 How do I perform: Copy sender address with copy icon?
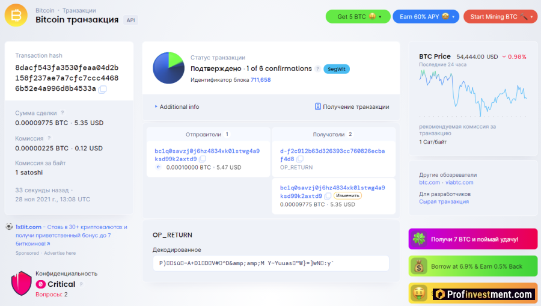click(x=203, y=159)
